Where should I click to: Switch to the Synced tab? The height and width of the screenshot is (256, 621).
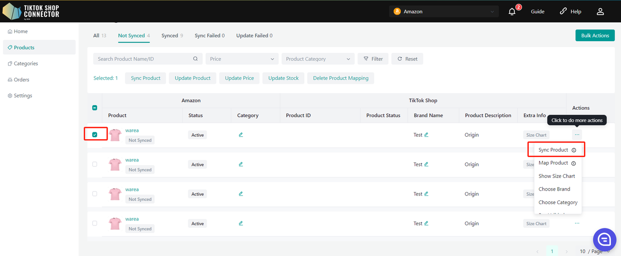170,35
